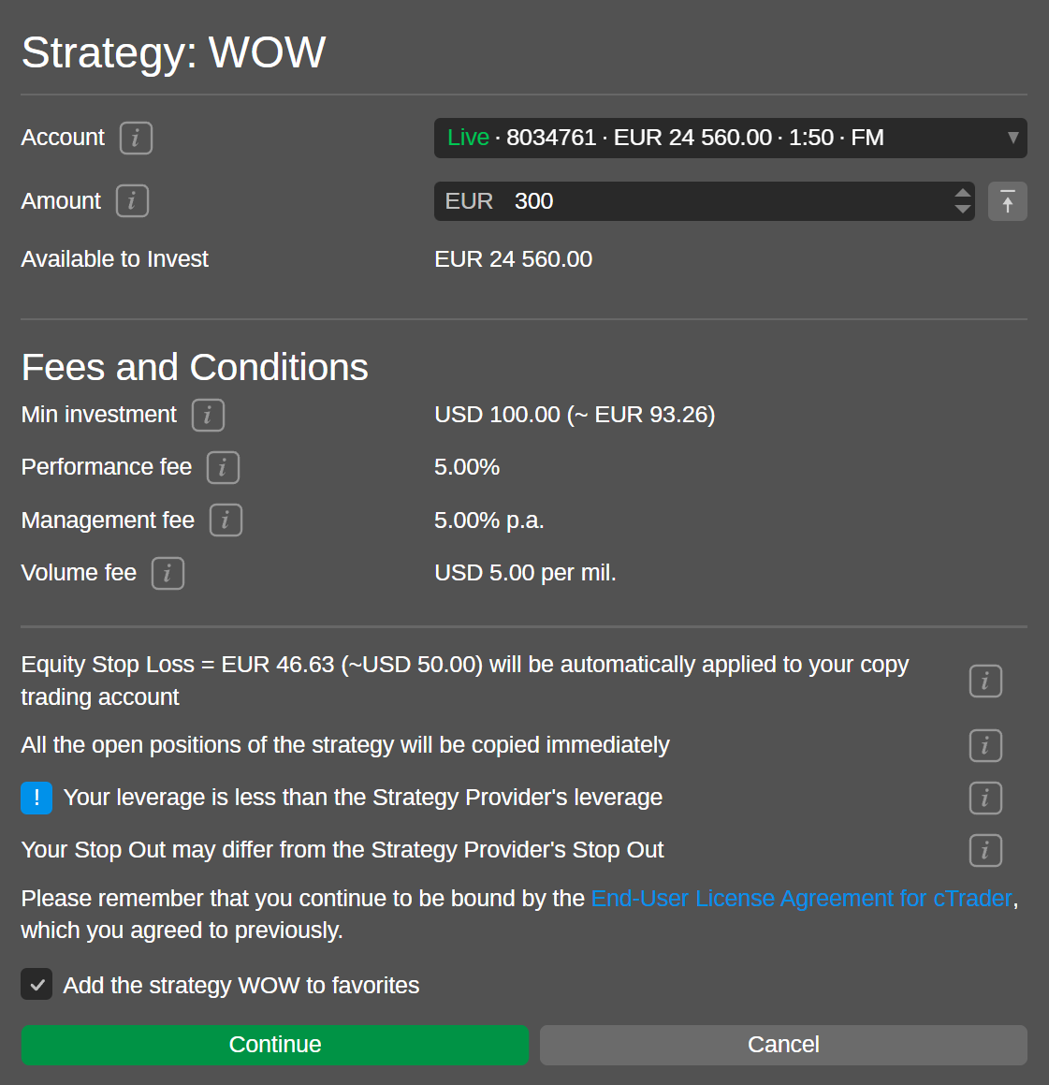
Task: Open End-User License Agreement for cTrader link
Action: pos(801,899)
